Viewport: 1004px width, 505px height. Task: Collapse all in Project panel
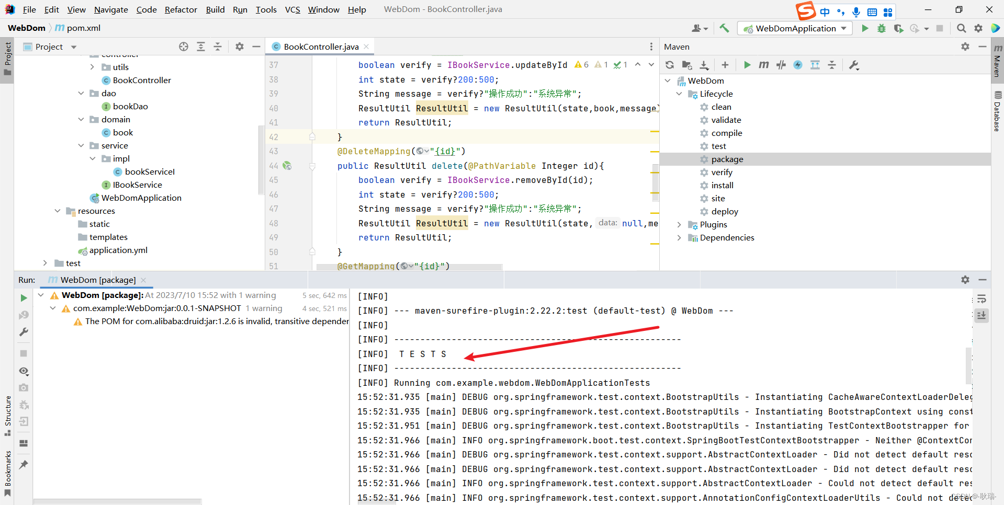[x=218, y=47]
